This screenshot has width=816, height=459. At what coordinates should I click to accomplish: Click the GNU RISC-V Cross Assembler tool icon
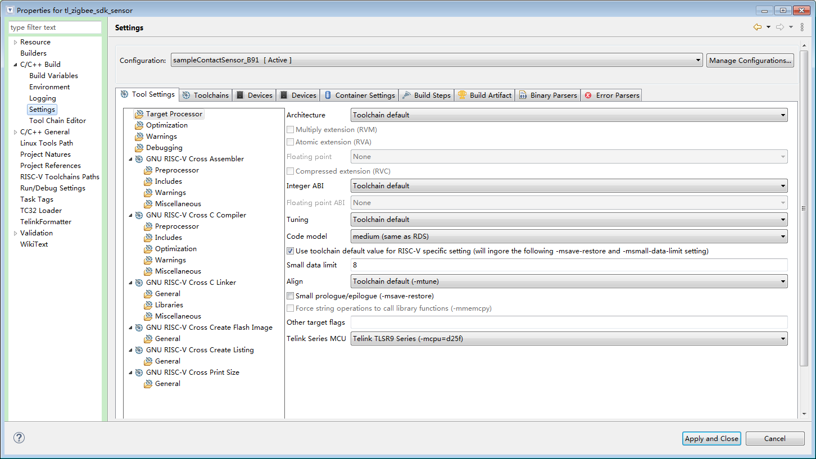point(139,159)
